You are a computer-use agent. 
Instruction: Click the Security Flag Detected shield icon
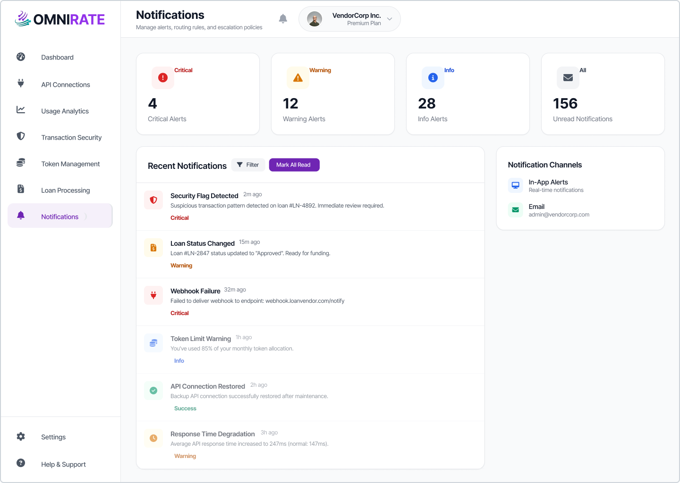tap(153, 200)
